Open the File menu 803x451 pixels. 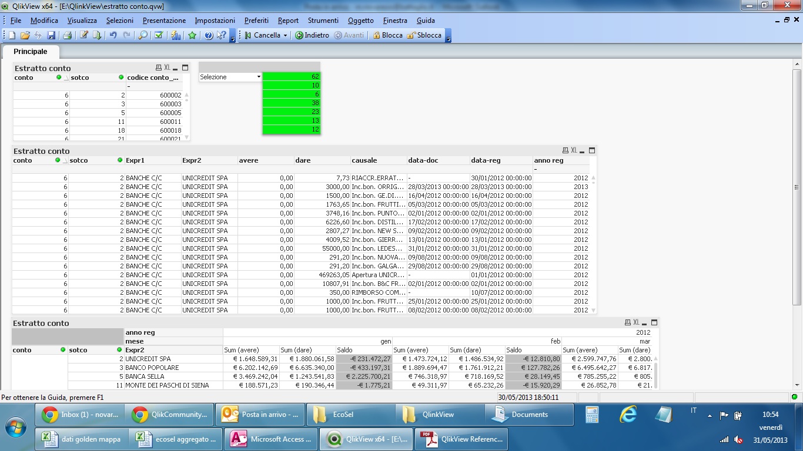pos(16,20)
